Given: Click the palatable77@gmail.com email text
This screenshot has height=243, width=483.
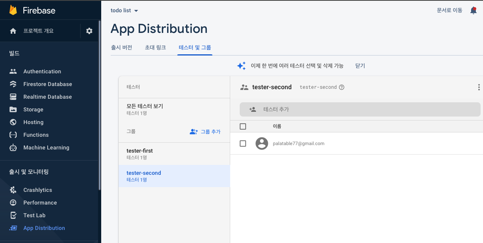Looking at the screenshot, I should [x=298, y=144].
